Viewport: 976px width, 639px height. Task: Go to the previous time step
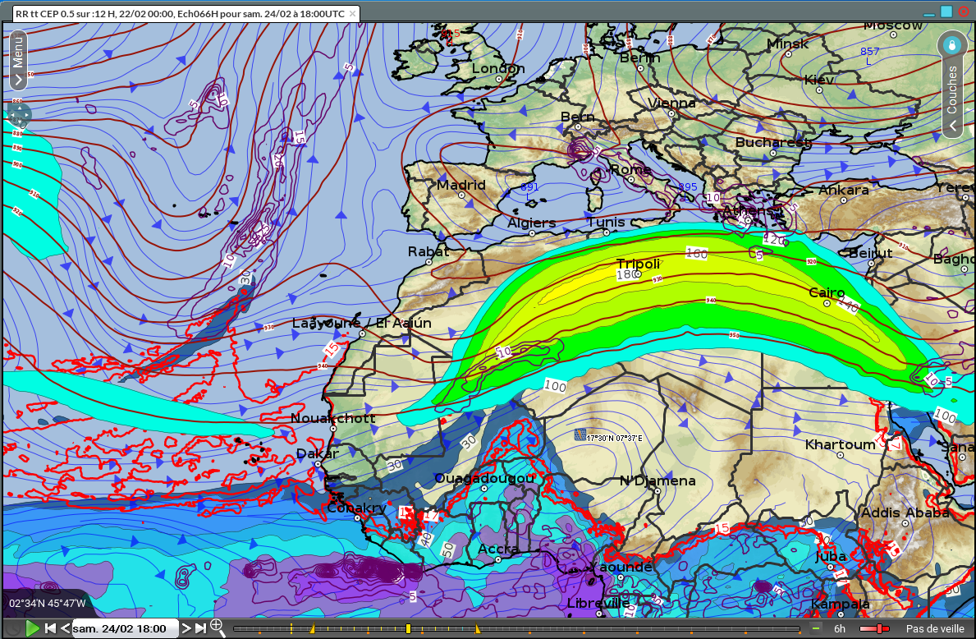(x=65, y=628)
